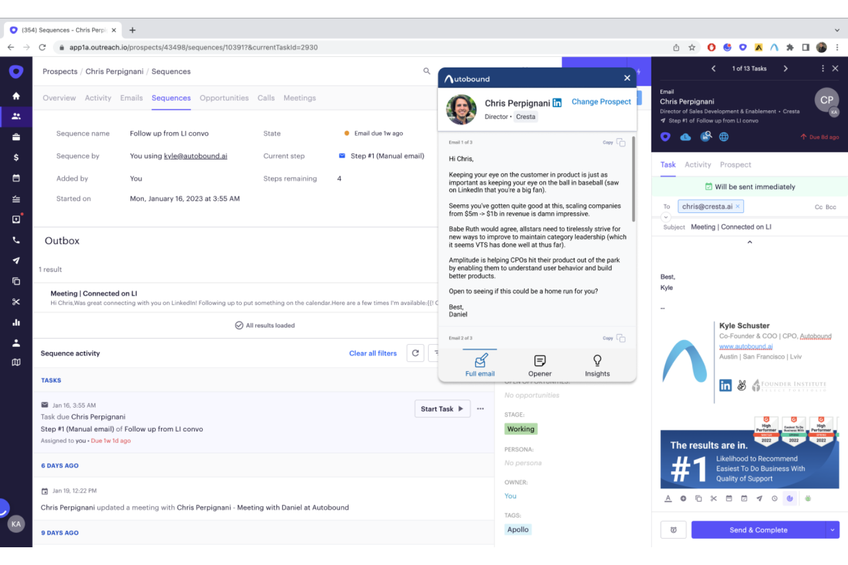Screen dimensions: 848x565
Task: Collapse the email body using the upward chevron
Action: [749, 242]
